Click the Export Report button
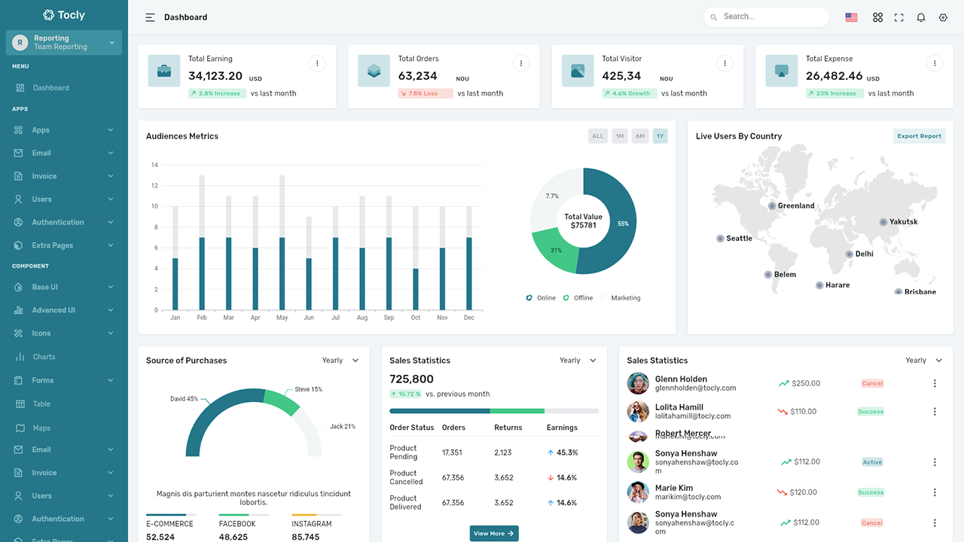 tap(919, 135)
